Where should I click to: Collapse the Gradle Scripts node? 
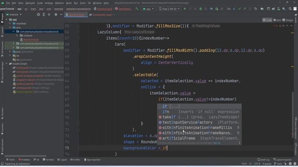7,64
